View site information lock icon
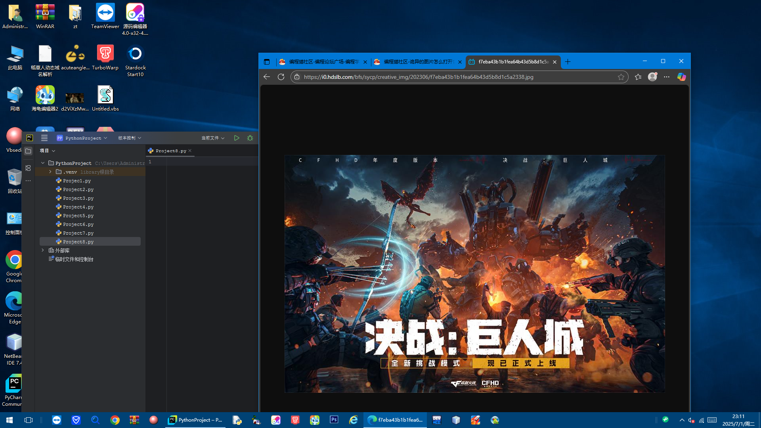Viewport: 761px width, 428px height. click(x=297, y=77)
